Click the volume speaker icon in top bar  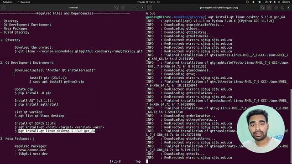tap(275, 2)
